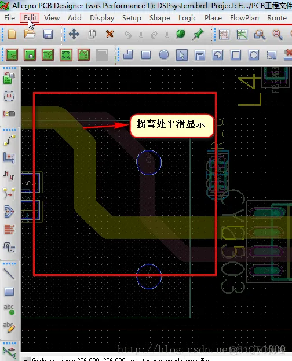Click the shape void rotate icon

(218, 56)
